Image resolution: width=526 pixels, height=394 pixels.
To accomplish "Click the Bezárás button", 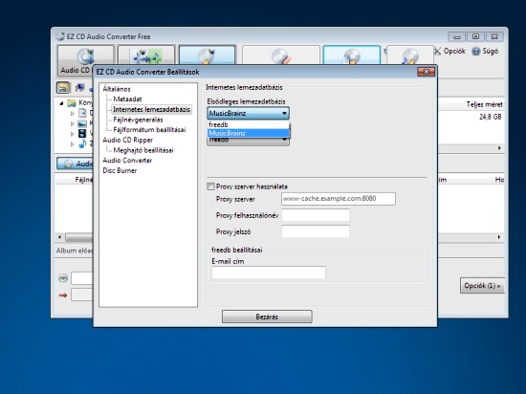I will (x=267, y=317).
